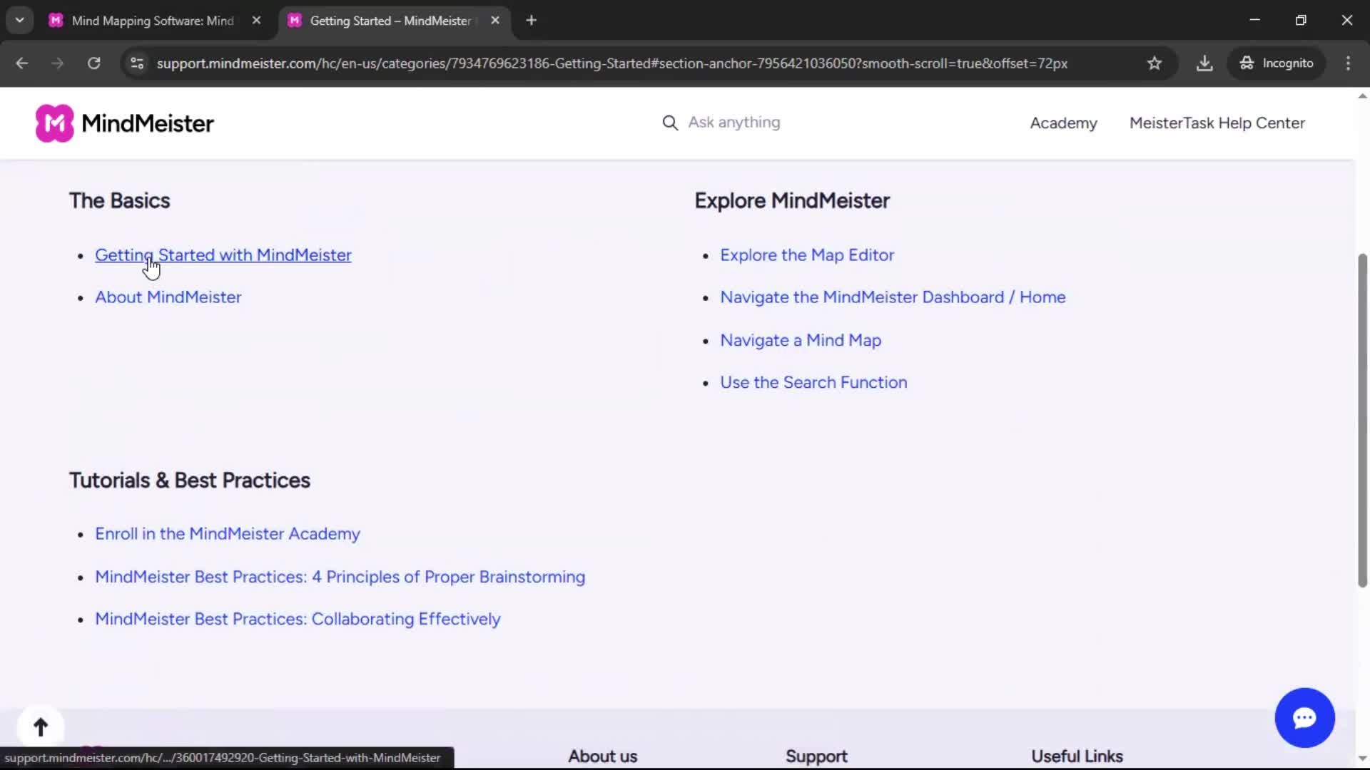Close the Getting Started – MindMeister tab
Image resolution: width=1370 pixels, height=770 pixels.
pos(495,21)
